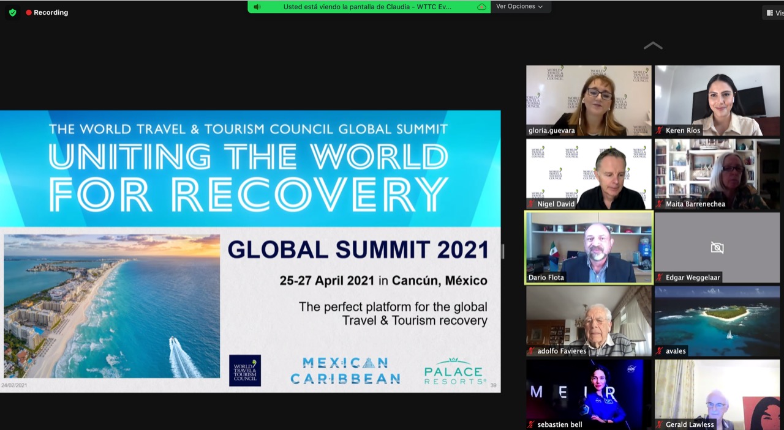Viewport: 784px width, 430px height.
Task: Click the muted mic icon beside adolfo Favieres
Action: (x=531, y=351)
